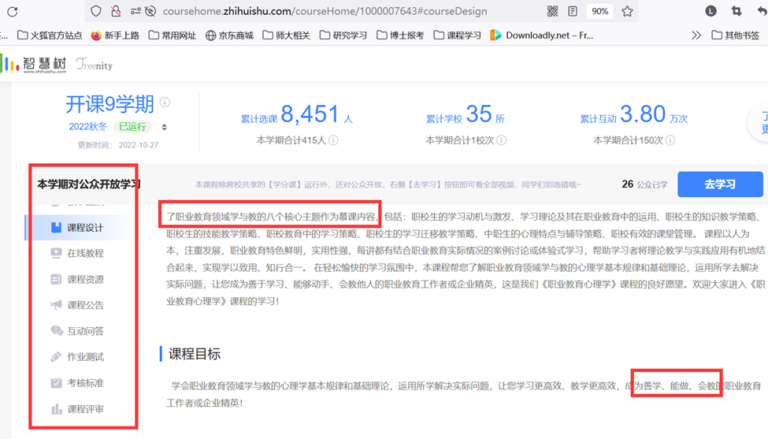768x439 pixels.
Task: Click the course URL in the address bar
Action: pyautogui.click(x=325, y=11)
